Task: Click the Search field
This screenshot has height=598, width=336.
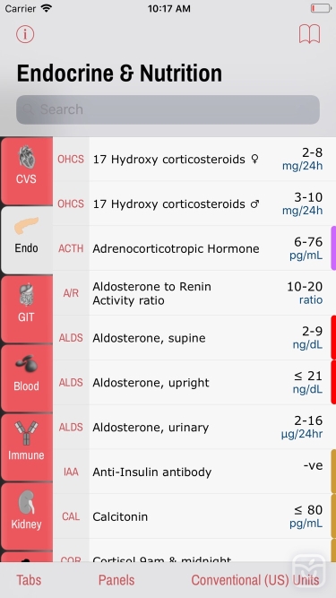Action: (168, 109)
